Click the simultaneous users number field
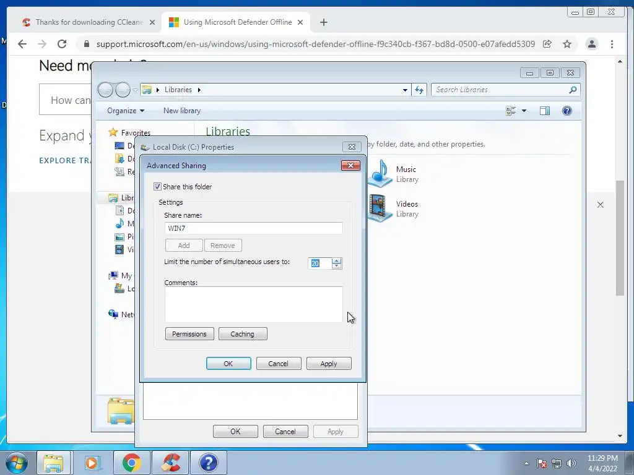Screen dimensions: 634x475 point(320,263)
